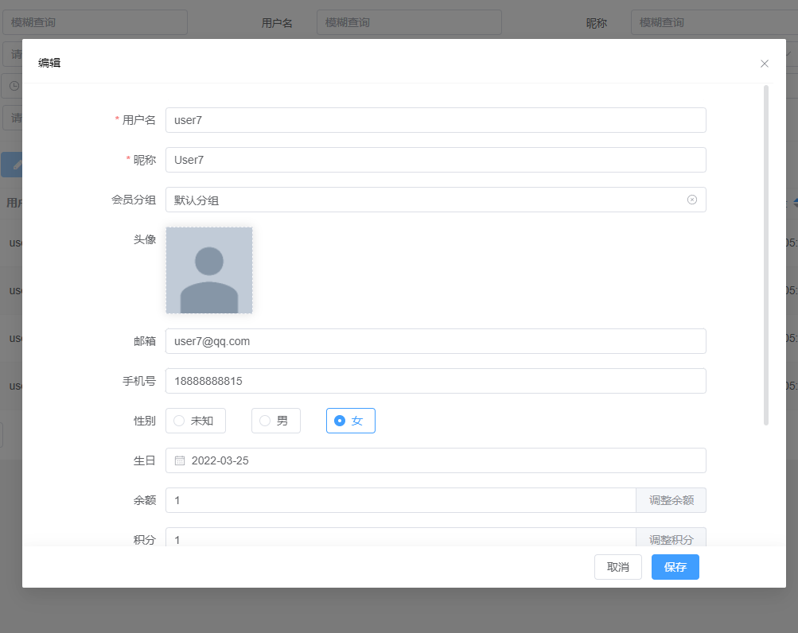Click the 取消 button

pyautogui.click(x=617, y=567)
